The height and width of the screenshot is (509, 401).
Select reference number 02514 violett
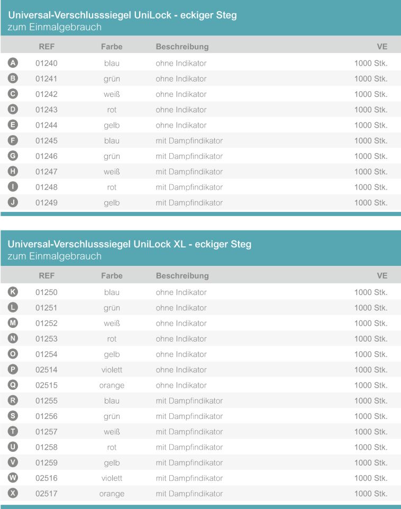tap(47, 370)
